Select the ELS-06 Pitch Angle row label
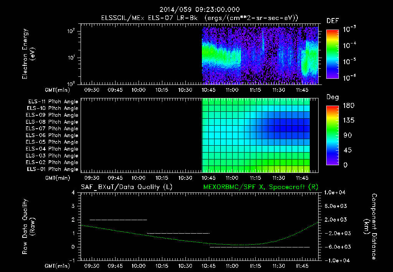The height and width of the screenshot is (272, 393). [x=52, y=136]
